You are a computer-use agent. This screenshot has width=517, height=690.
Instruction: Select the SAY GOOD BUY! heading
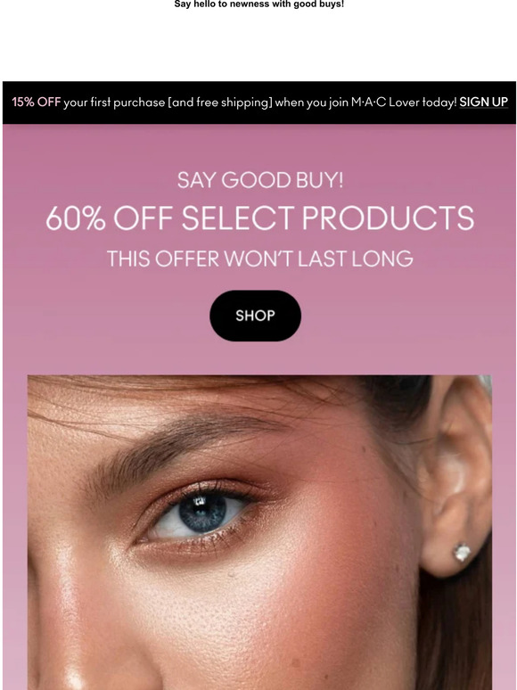[259, 180]
